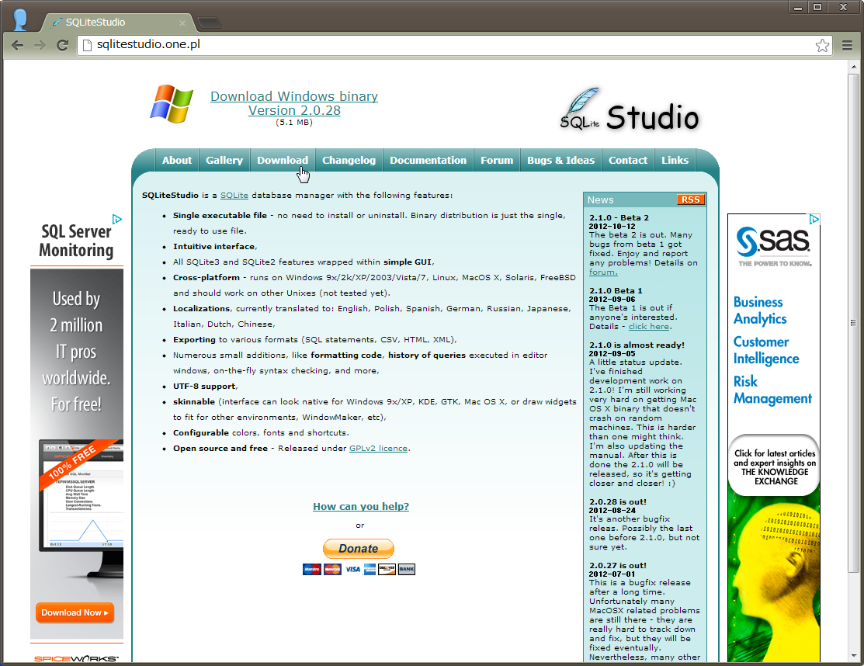864x666 pixels.
Task: Click the Visa card icon
Action: click(x=352, y=569)
